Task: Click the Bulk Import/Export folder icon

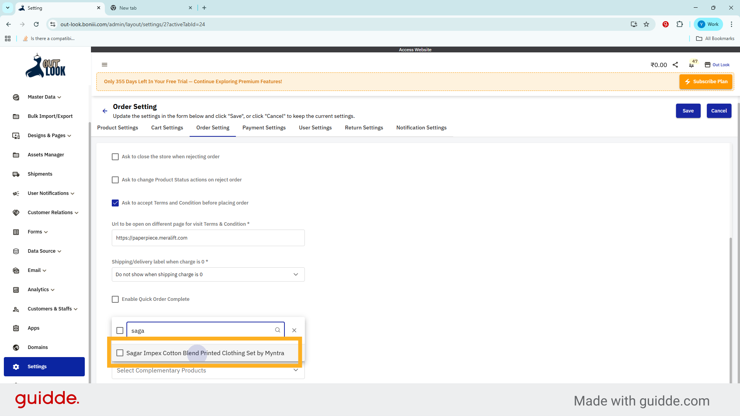Action: click(16, 116)
